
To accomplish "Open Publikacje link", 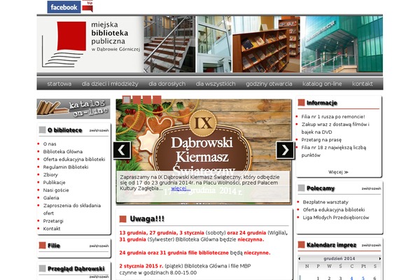I will click(x=55, y=183).
